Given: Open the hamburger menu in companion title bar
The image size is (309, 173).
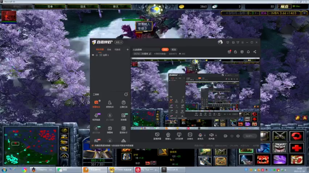Looking at the screenshot, I should (x=243, y=42).
